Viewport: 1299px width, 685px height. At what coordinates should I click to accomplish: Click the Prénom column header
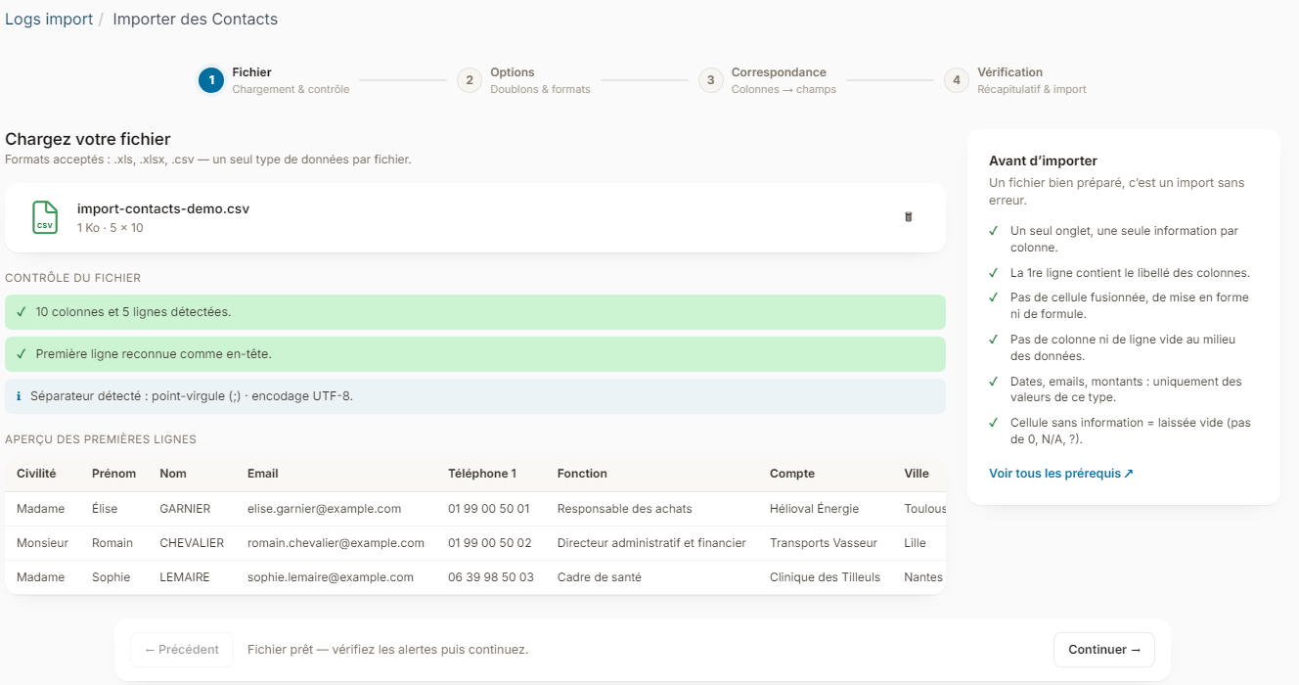click(113, 474)
